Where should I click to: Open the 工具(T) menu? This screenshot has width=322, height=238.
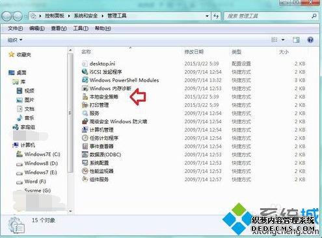81,29
